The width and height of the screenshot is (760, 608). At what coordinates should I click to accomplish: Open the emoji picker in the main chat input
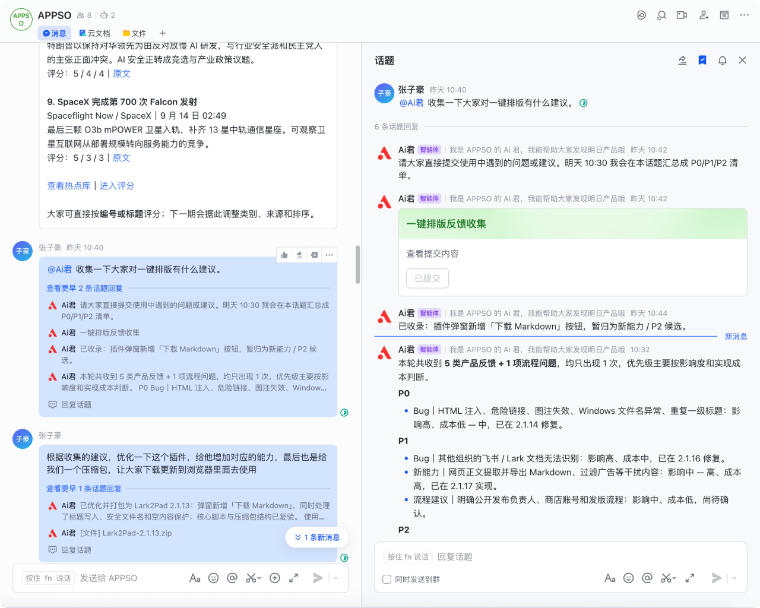click(214, 578)
